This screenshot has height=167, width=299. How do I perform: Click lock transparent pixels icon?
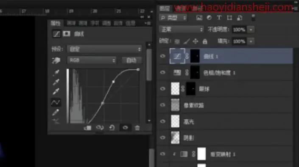pyautogui.click(x=177, y=41)
